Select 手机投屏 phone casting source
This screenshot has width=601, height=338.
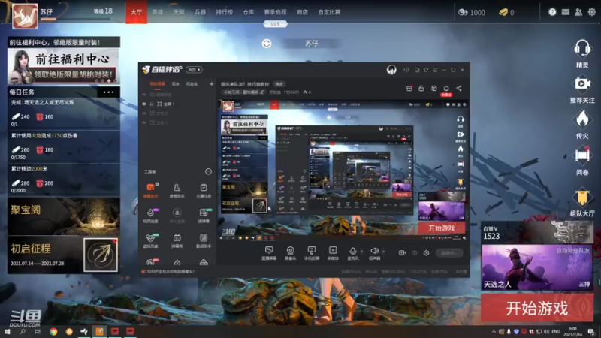[312, 253]
